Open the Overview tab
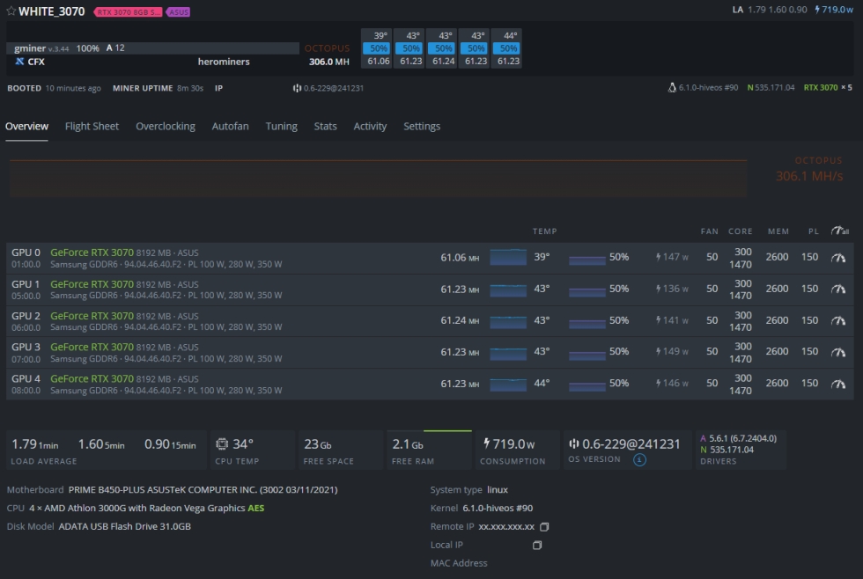 (x=26, y=127)
